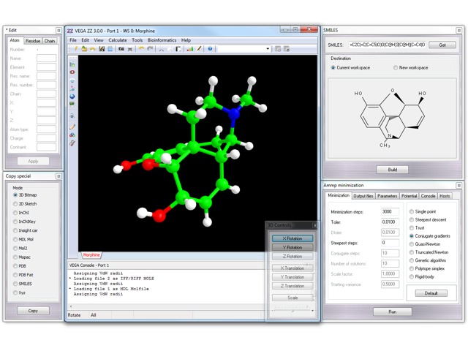This screenshot has width=468, height=351.
Task: Click the Minimization steps input field
Action: point(390,211)
